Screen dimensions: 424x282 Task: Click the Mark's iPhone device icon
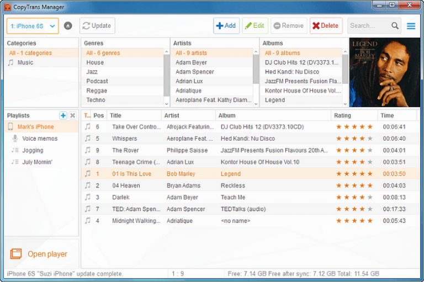tap(10, 126)
